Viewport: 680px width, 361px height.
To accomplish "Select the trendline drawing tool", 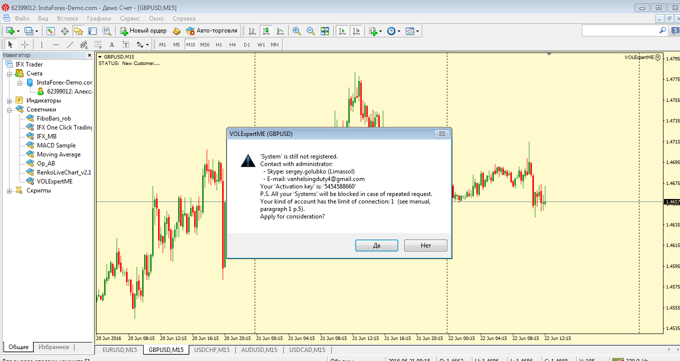I will click(70, 44).
